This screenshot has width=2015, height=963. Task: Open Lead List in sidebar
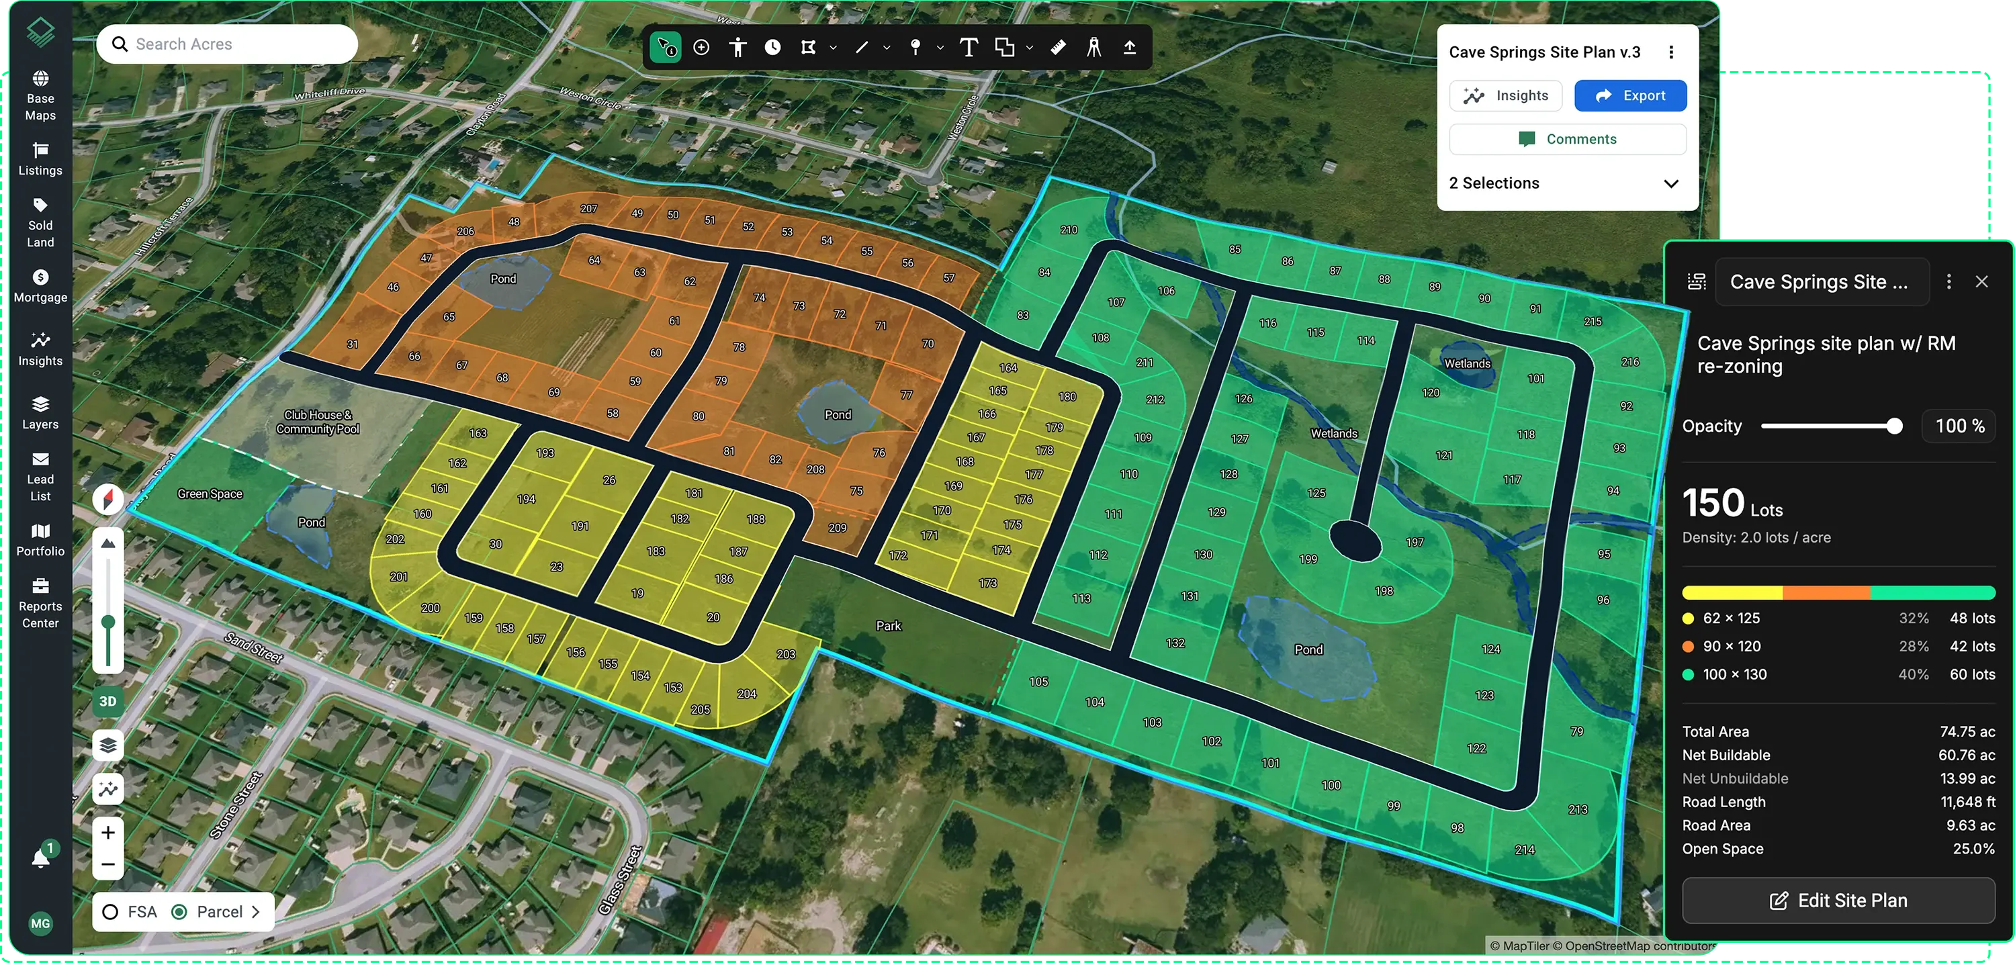(x=41, y=476)
